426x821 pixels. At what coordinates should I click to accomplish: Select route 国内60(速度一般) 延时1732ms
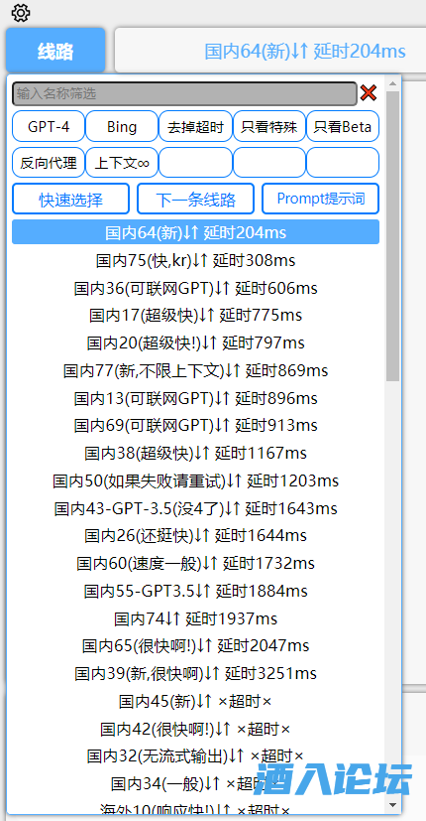(195, 564)
